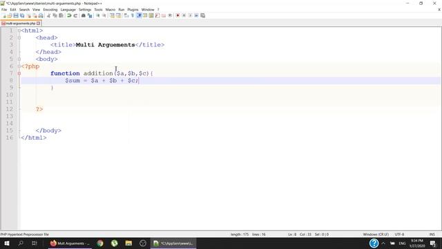Open the Plugins menu
Image resolution: width=442 pixels, height=249 pixels.
point(133,10)
